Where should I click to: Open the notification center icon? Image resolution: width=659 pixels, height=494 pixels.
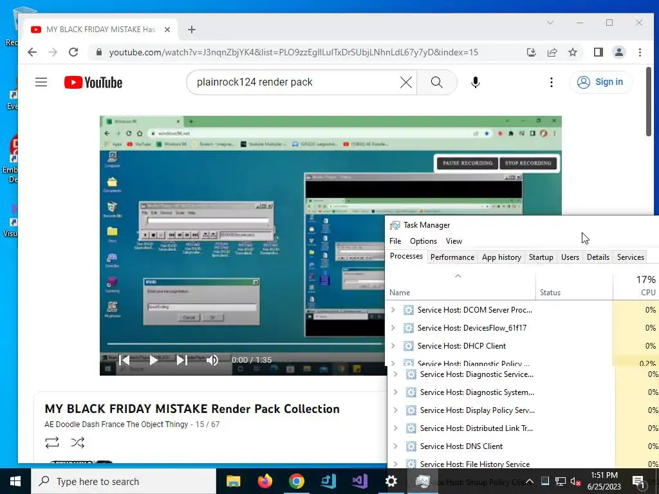click(639, 481)
